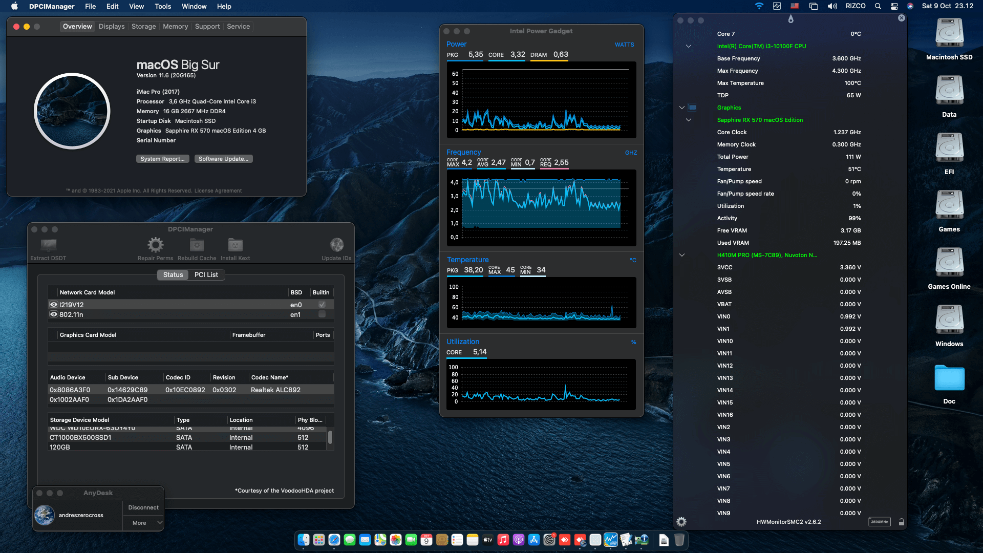
Task: Click the Repair Perms gear icon
Action: (155, 245)
